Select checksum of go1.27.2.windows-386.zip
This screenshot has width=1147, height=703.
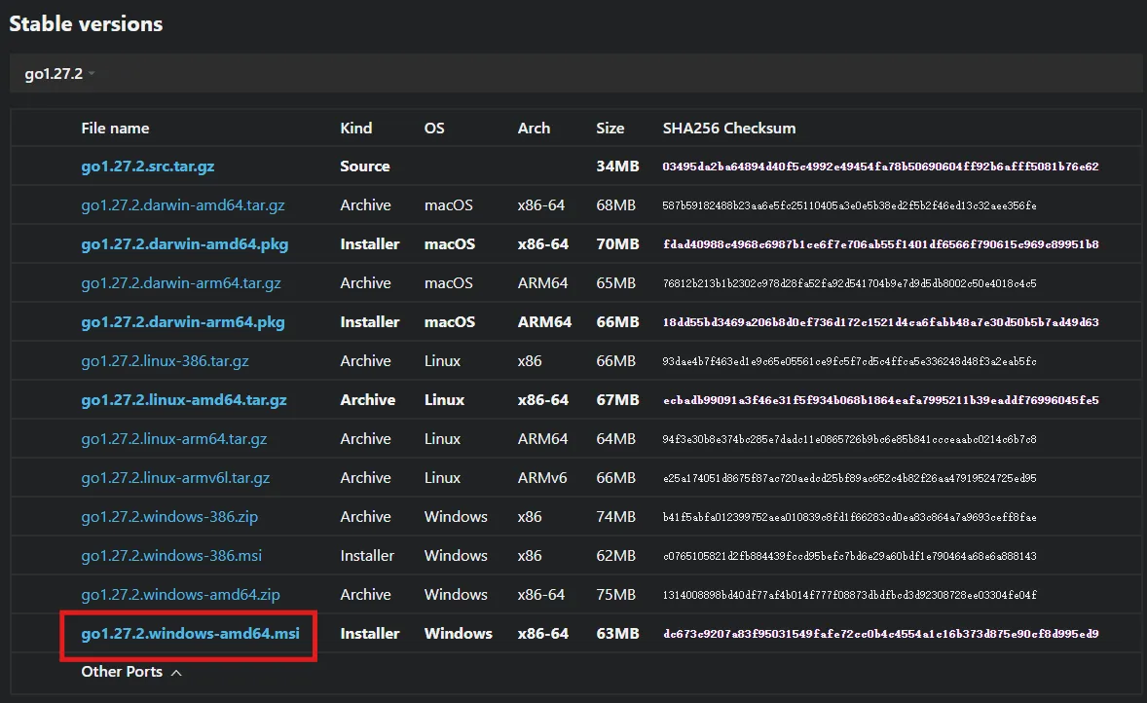pos(849,517)
